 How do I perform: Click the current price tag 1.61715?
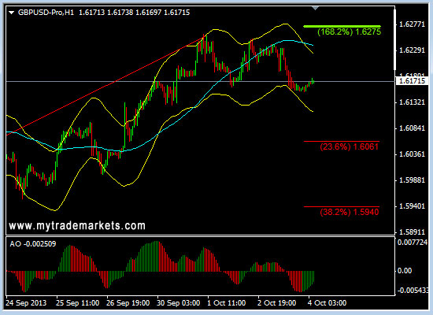[x=412, y=81]
